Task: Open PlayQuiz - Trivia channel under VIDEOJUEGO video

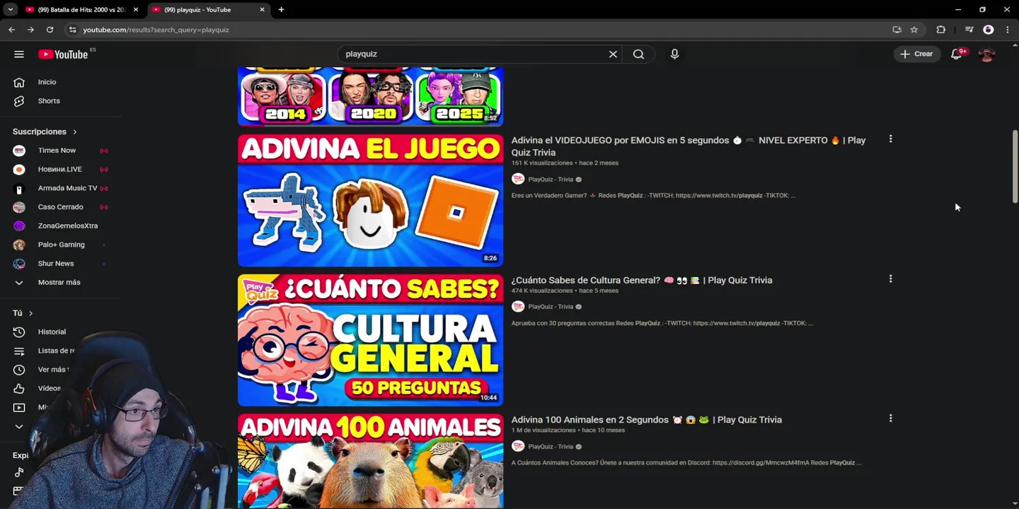Action: pos(550,180)
